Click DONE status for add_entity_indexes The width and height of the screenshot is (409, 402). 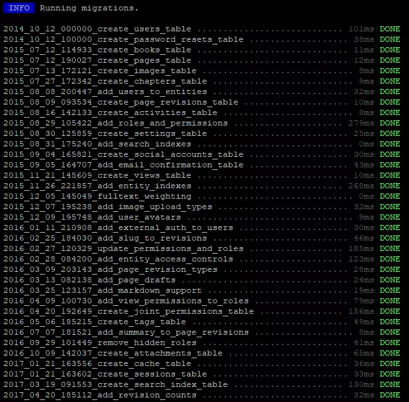tap(390, 186)
